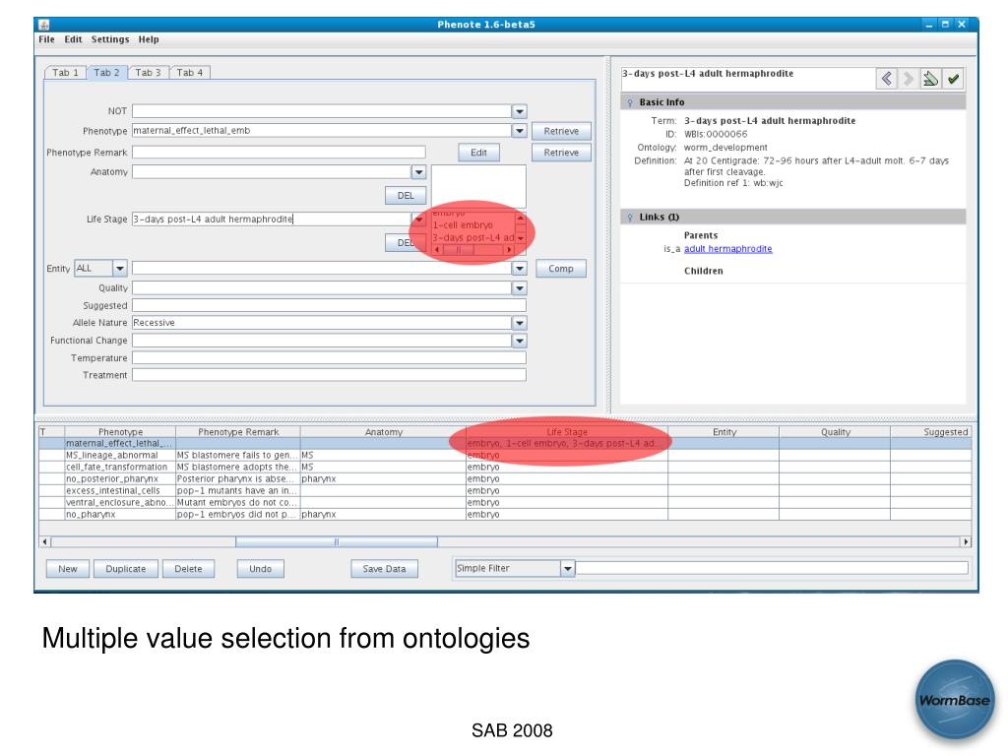1008x756 pixels.
Task: Open the Help menu
Action: point(149,39)
